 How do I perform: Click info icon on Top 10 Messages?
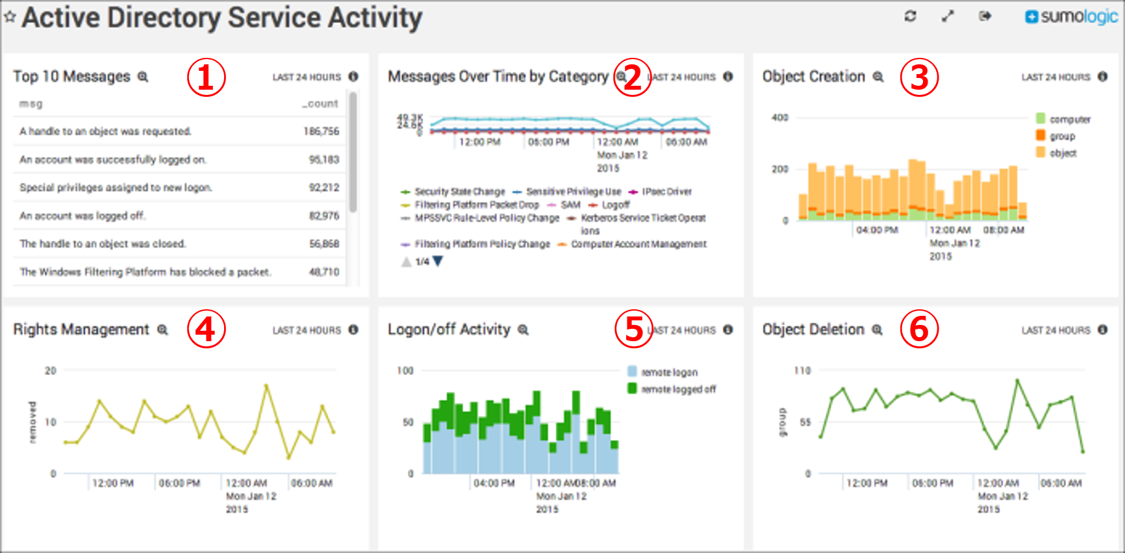[353, 77]
